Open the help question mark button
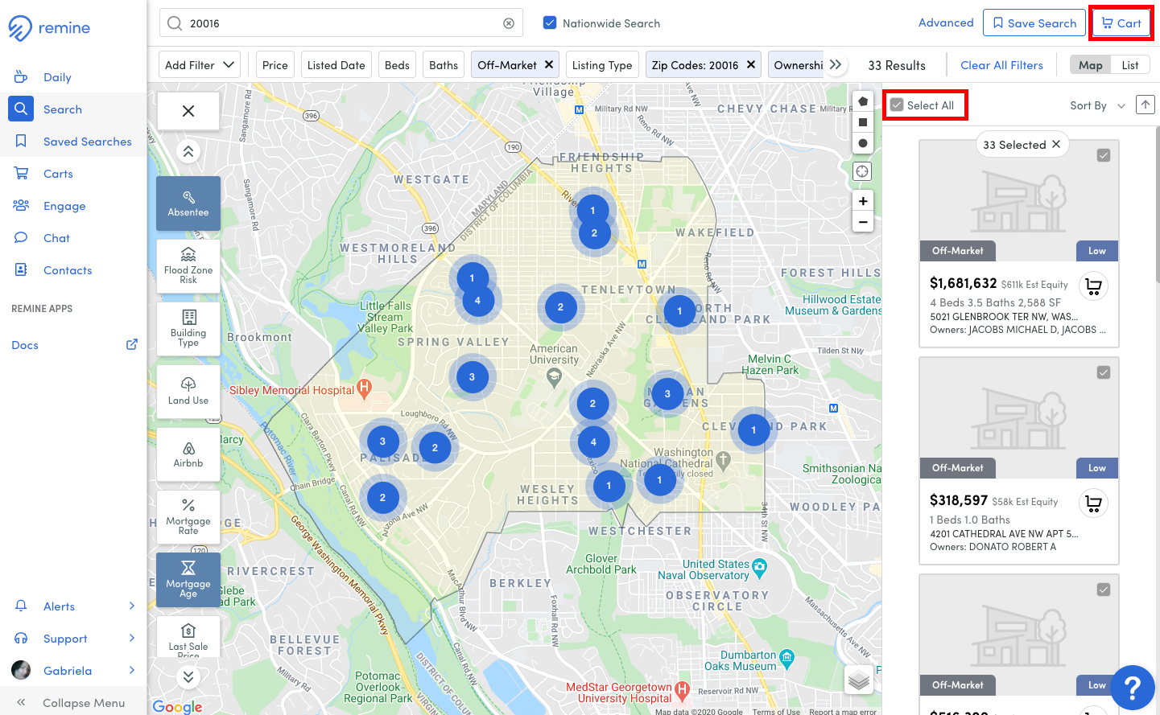This screenshot has width=1160, height=715. tap(1133, 688)
